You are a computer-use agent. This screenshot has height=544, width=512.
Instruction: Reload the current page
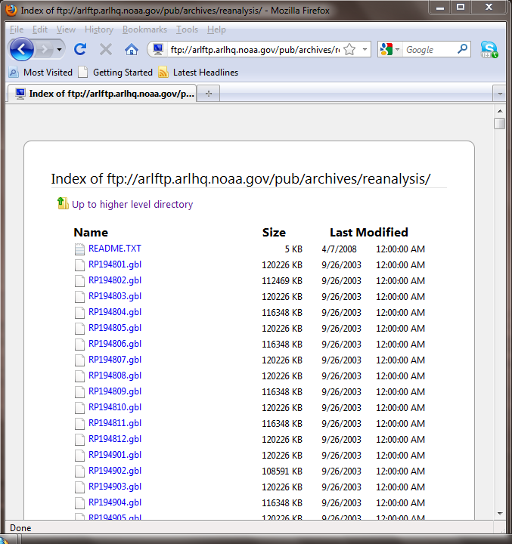[80, 50]
